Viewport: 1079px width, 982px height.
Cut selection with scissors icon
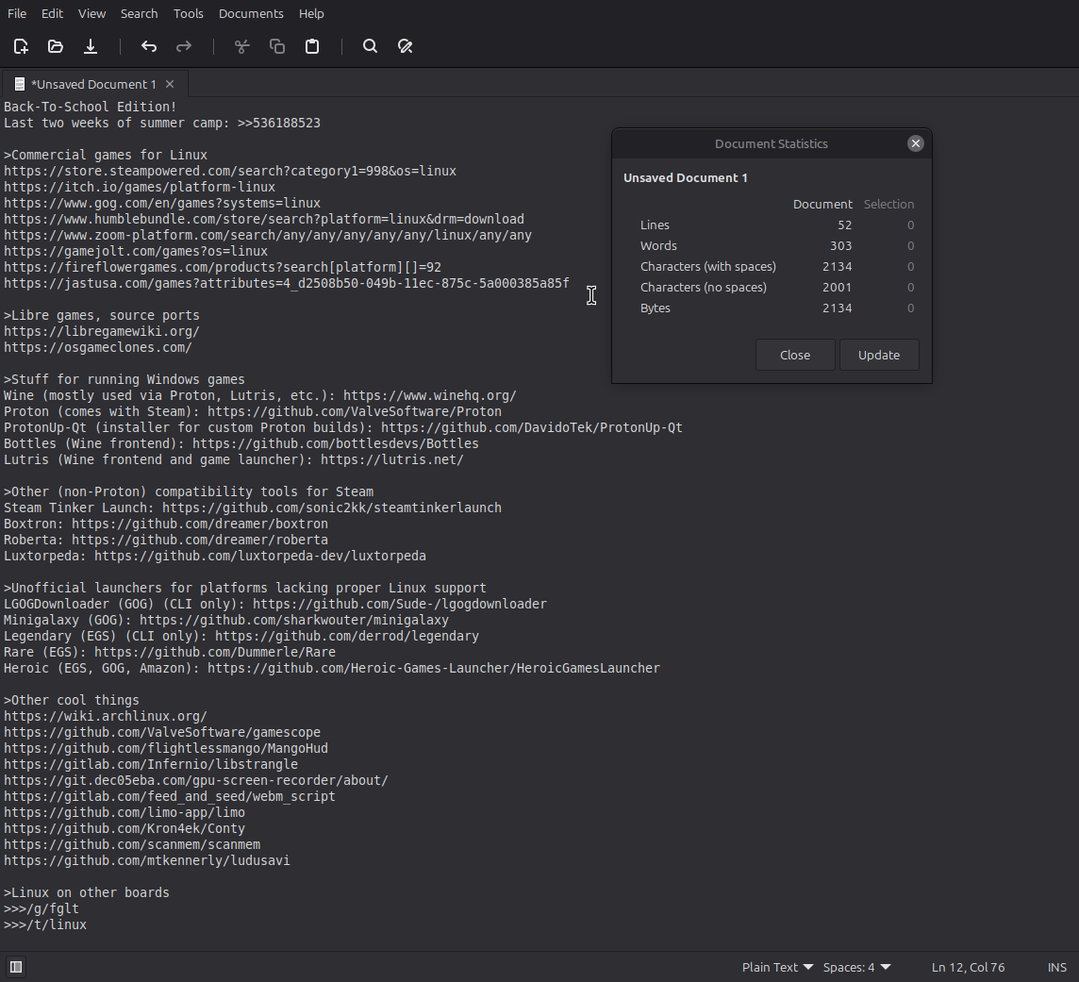241,46
